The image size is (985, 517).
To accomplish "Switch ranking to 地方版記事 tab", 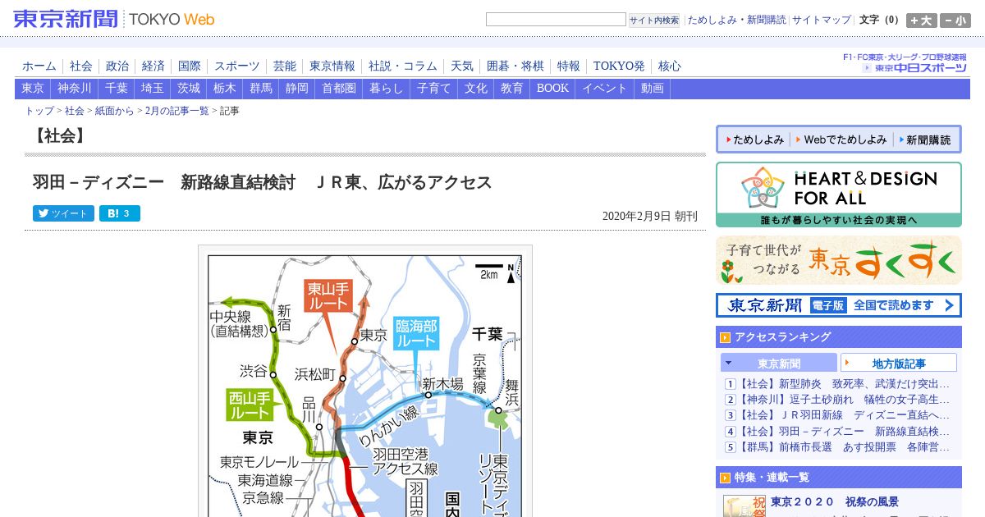I will pyautogui.click(x=899, y=363).
